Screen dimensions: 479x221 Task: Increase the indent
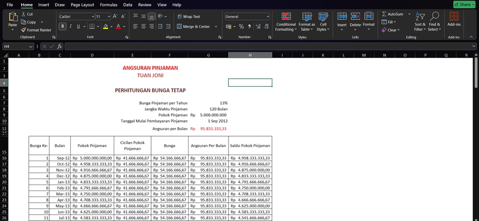point(168,26)
